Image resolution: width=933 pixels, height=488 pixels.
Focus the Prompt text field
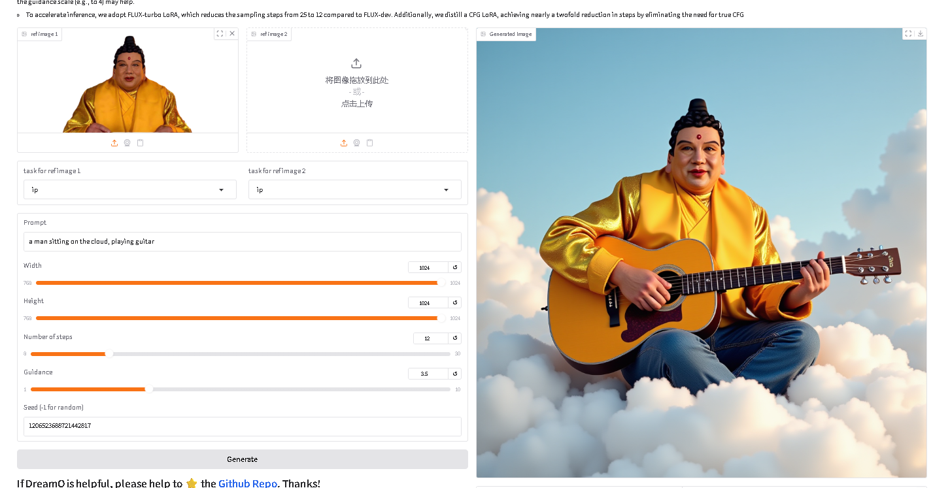(x=243, y=242)
